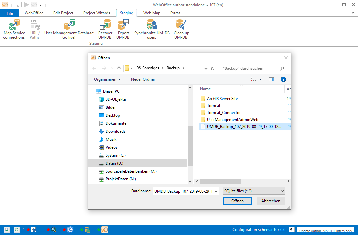Switch to the Web Map ribbon tab
This screenshot has height=235, width=358.
pyautogui.click(x=152, y=13)
